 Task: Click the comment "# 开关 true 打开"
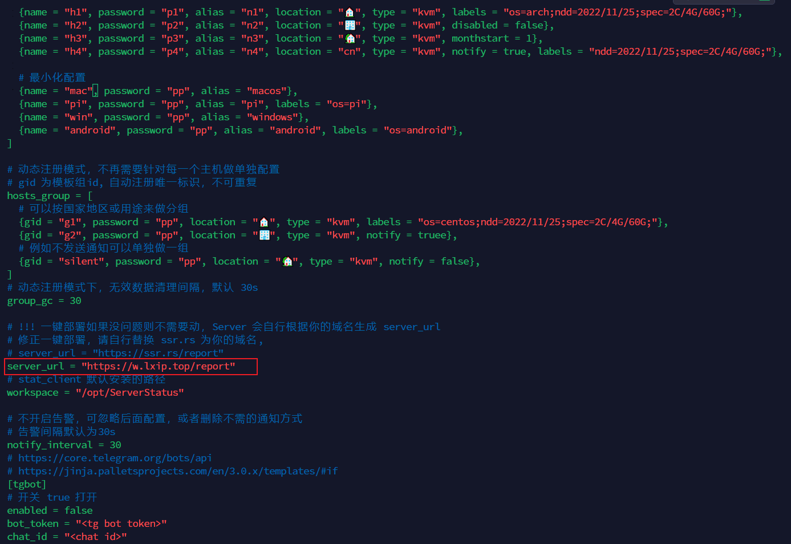(52, 497)
